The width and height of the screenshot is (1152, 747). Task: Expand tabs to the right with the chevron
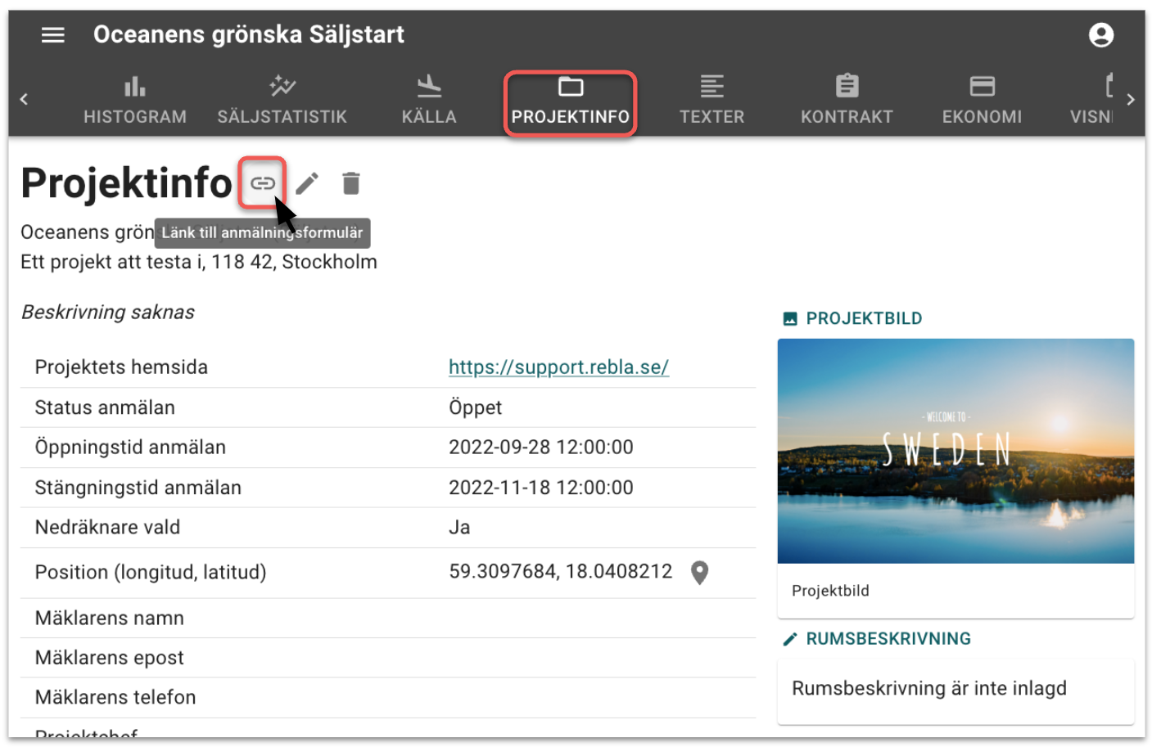coord(1131,98)
